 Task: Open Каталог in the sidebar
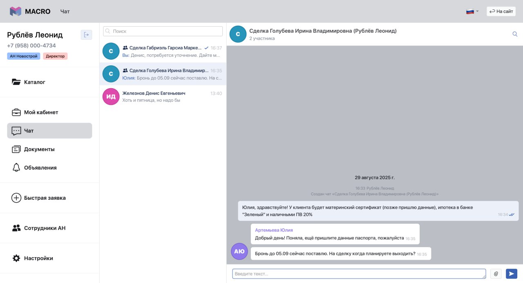[x=35, y=82]
